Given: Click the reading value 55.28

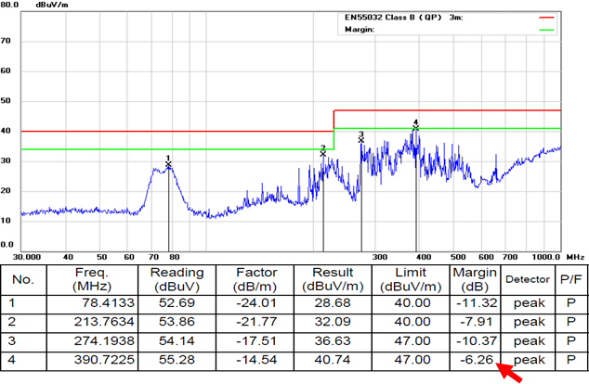Looking at the screenshot, I should (x=177, y=360).
